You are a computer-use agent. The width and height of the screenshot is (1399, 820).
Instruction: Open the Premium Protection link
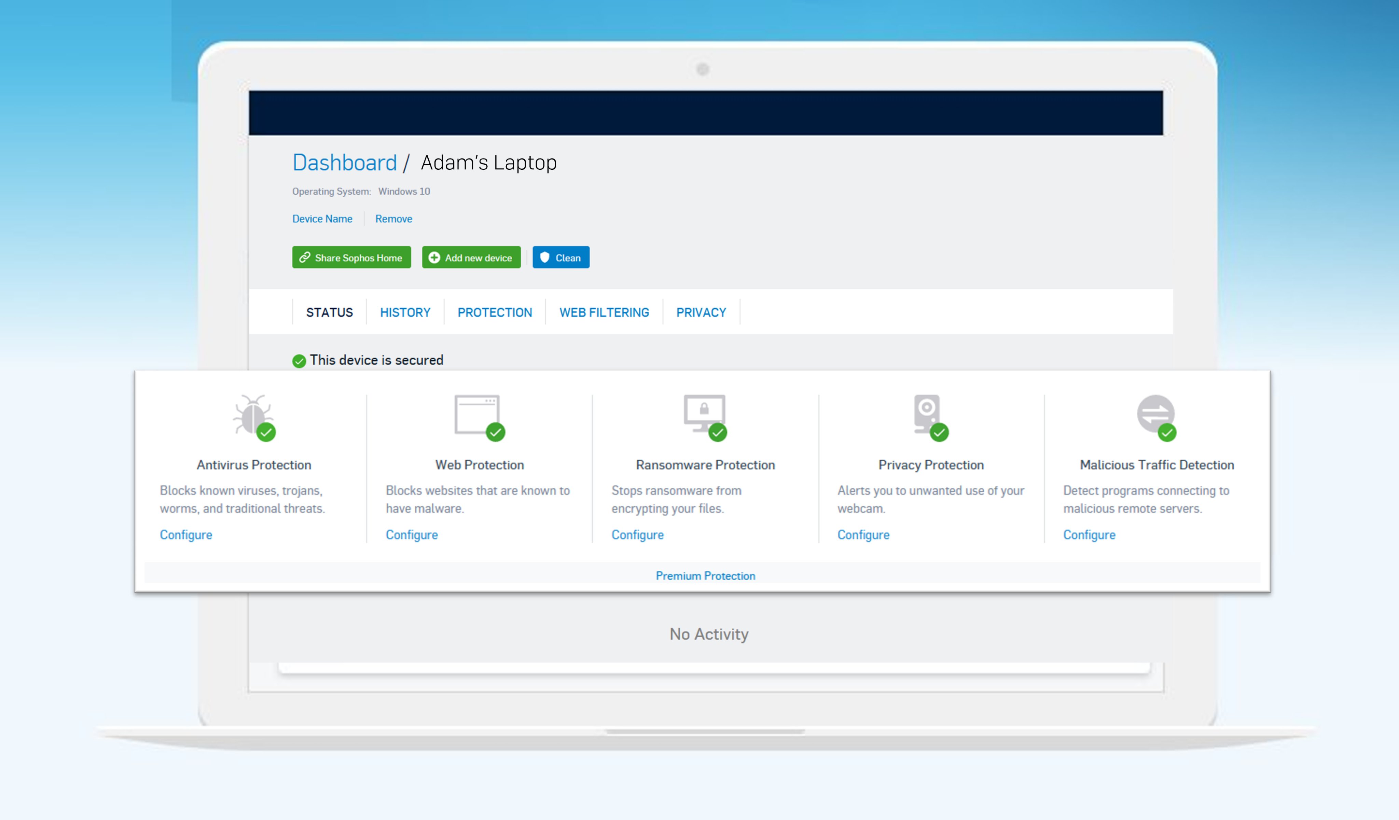click(705, 576)
